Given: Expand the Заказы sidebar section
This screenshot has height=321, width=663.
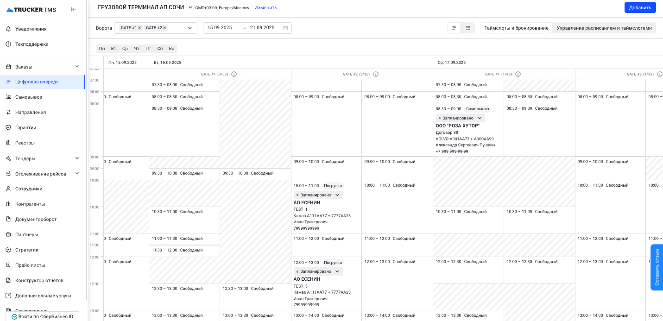Looking at the screenshot, I should point(77,67).
